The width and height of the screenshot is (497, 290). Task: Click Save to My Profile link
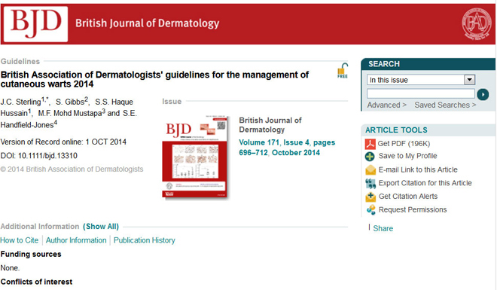point(407,156)
